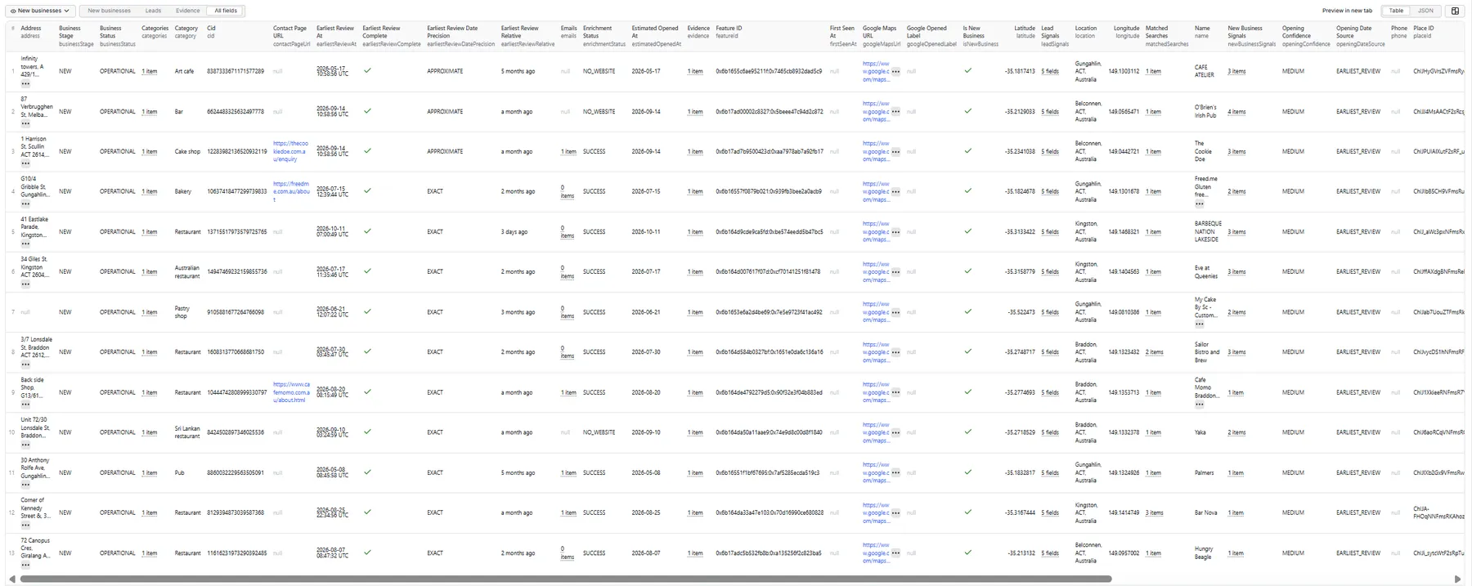
Task: Open 2 items matched searches for Sailor Bistro
Action: [x=1155, y=352]
